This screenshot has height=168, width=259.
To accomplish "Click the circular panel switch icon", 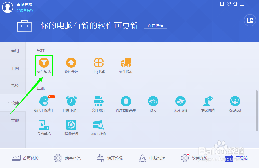I will click(250, 20).
